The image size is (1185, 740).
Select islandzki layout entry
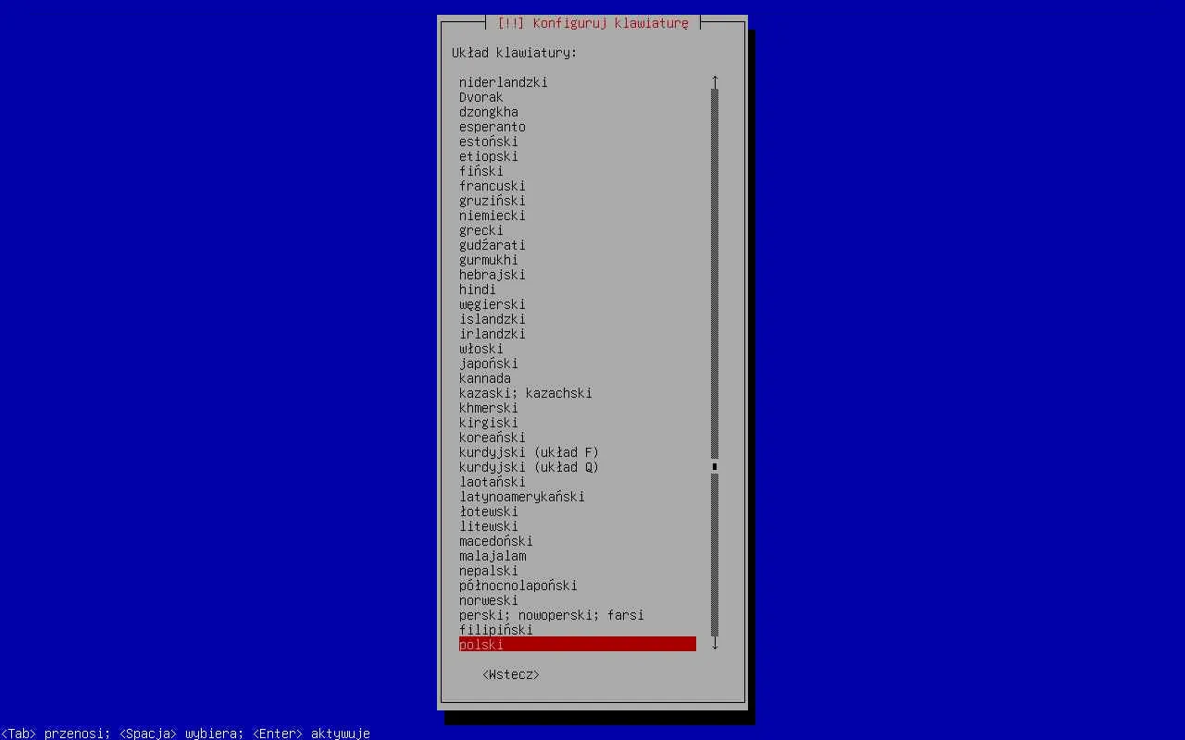[x=578, y=319]
